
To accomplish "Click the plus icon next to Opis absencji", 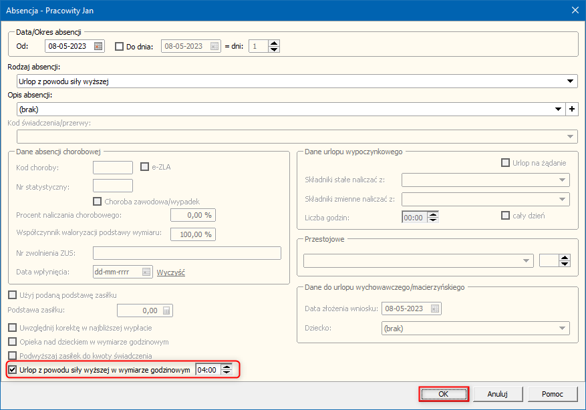I will 571,109.
